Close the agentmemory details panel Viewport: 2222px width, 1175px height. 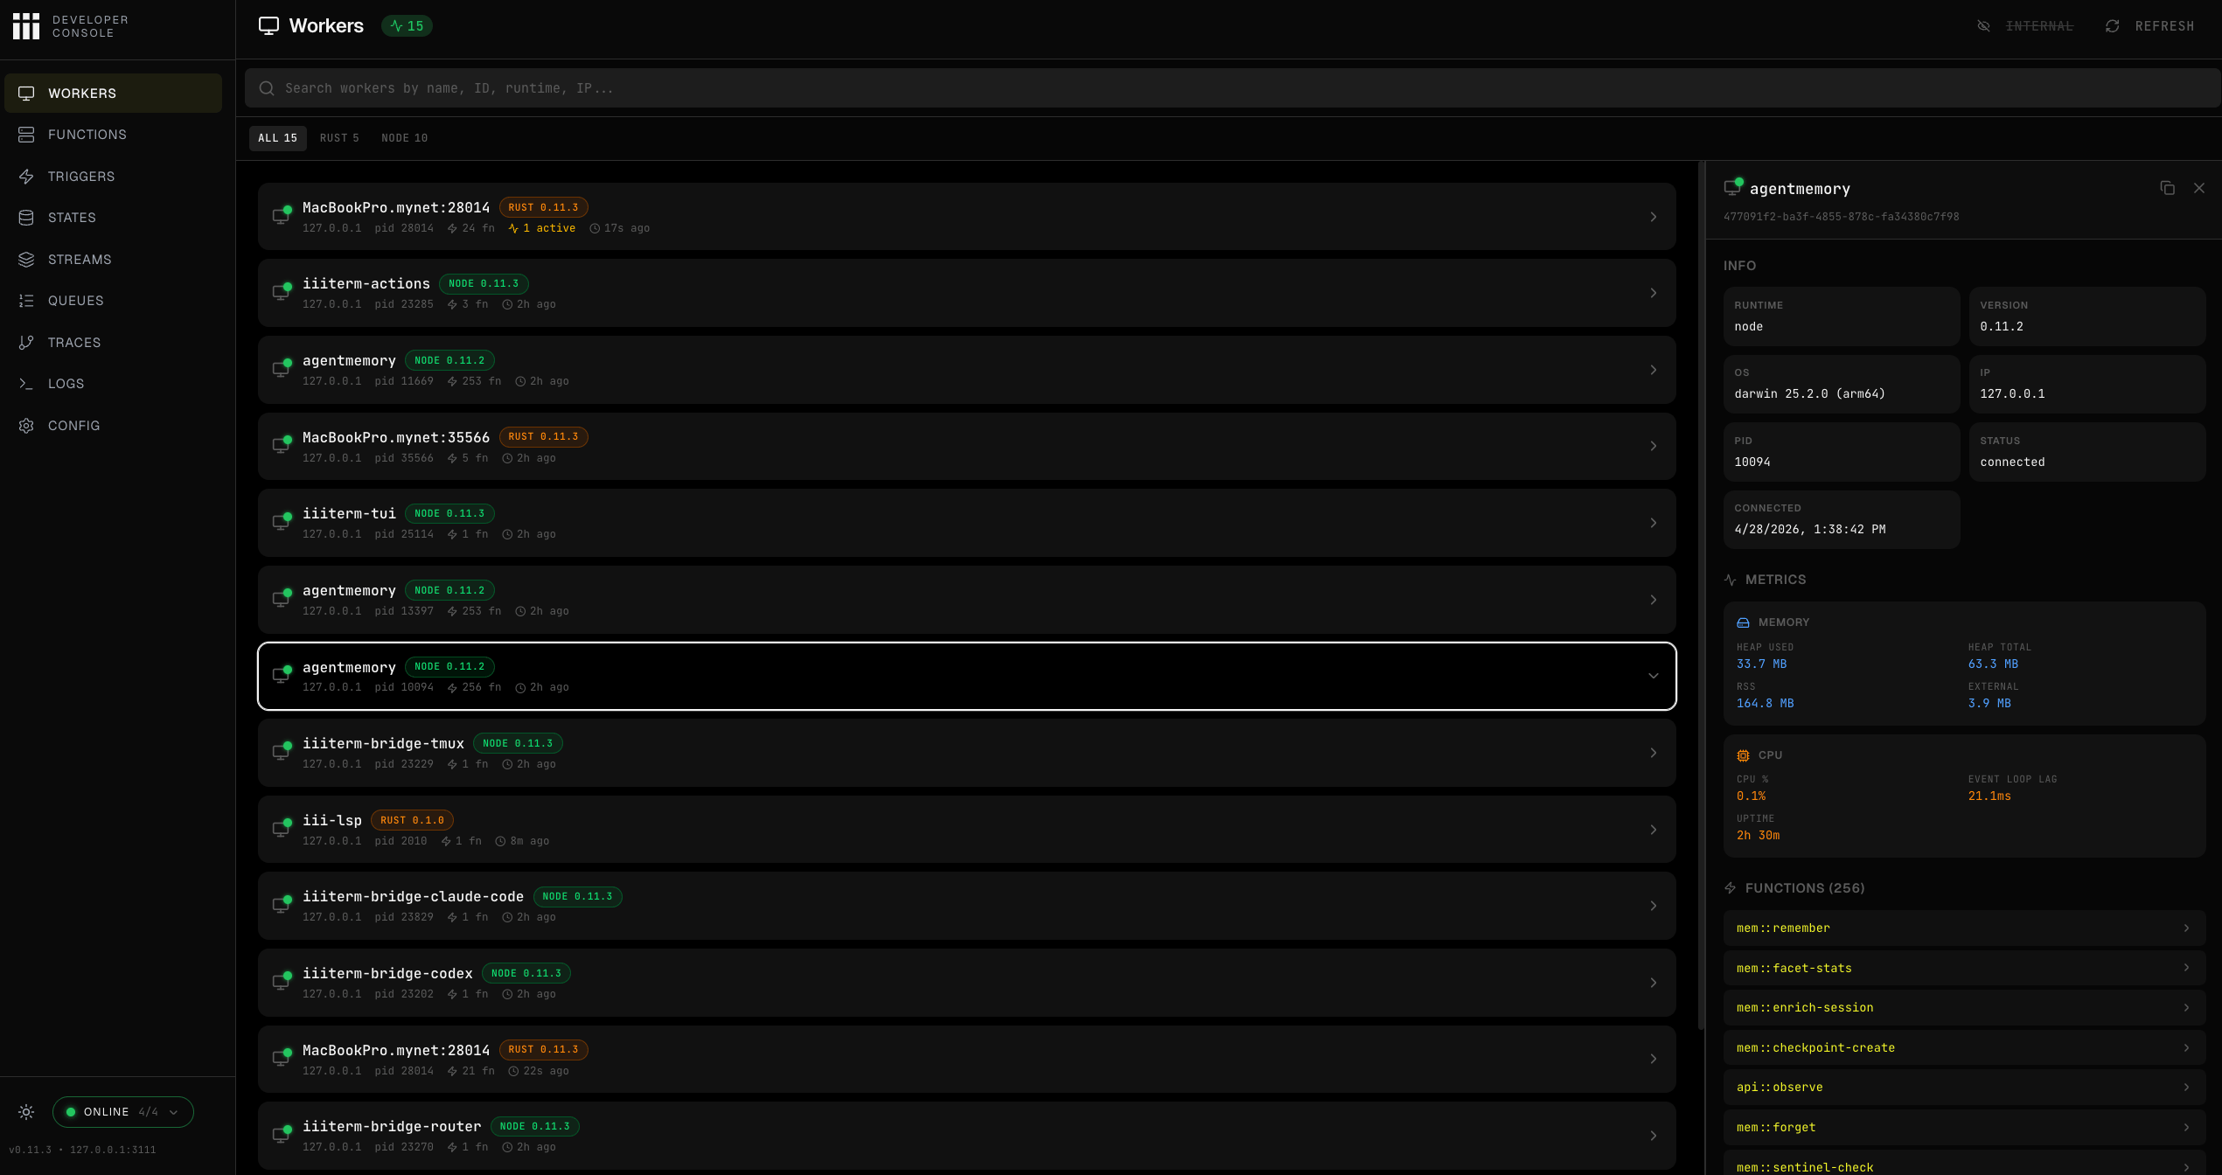coord(2199,189)
